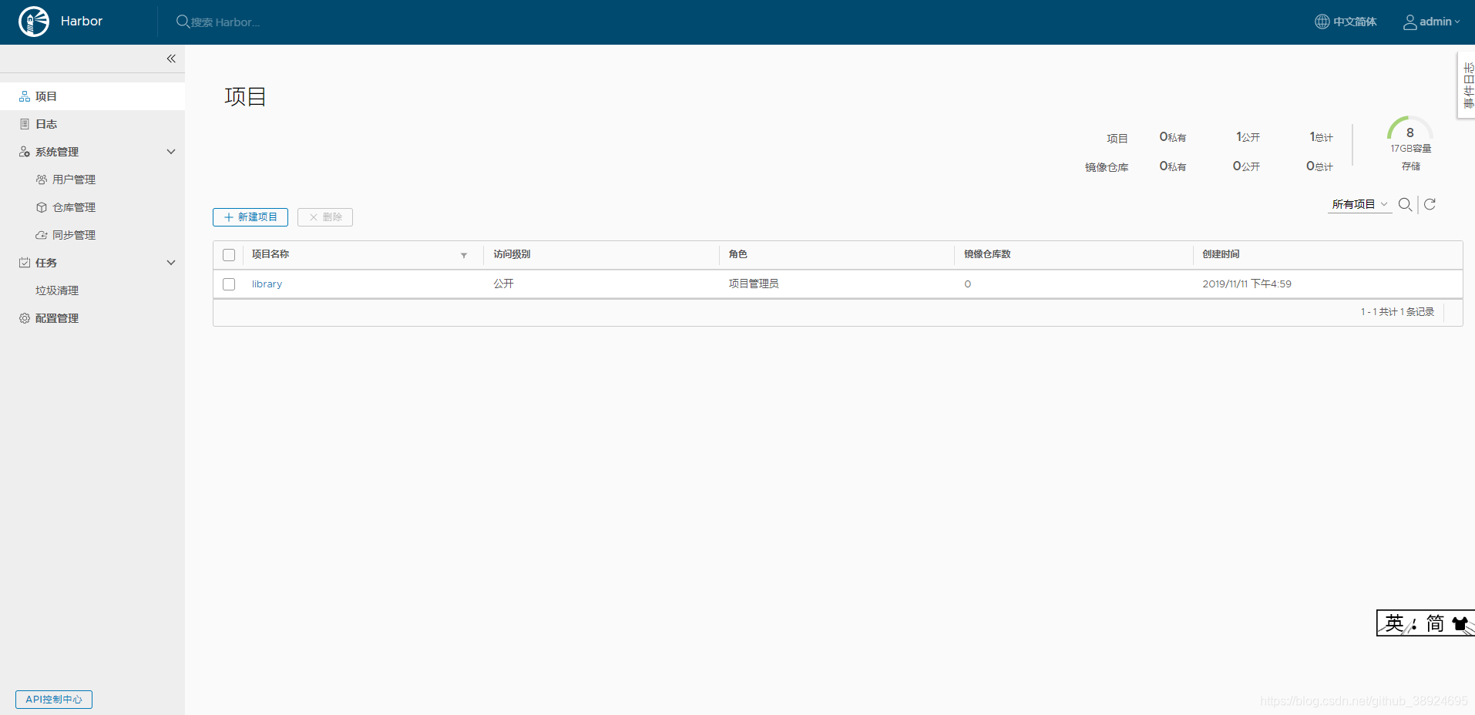This screenshot has height=715, width=1475.
Task: Click the repository count 0 cell
Action: [967, 284]
